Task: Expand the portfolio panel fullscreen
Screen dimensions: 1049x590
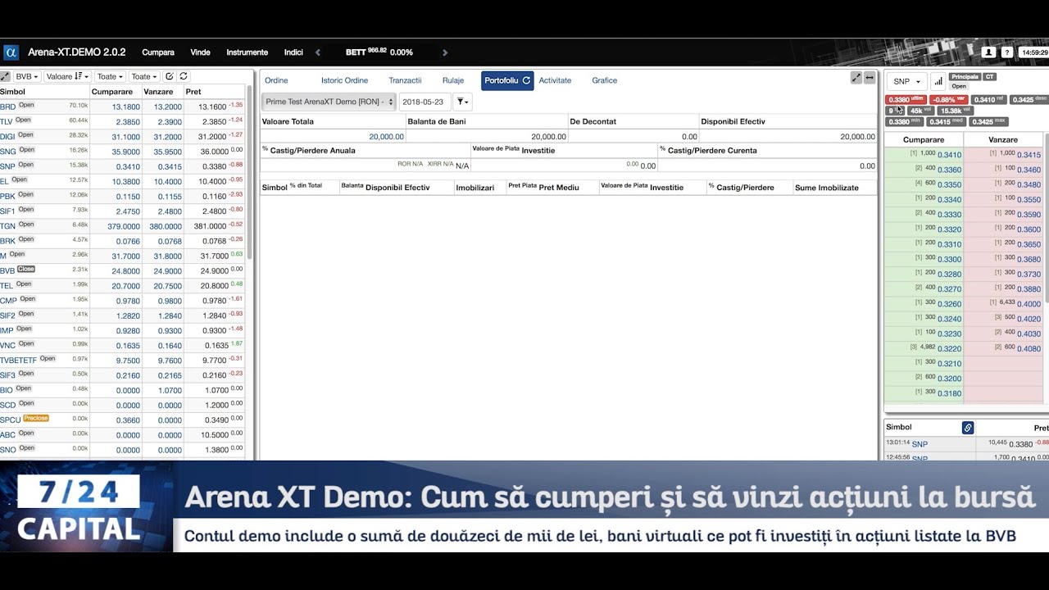Action: pos(856,78)
